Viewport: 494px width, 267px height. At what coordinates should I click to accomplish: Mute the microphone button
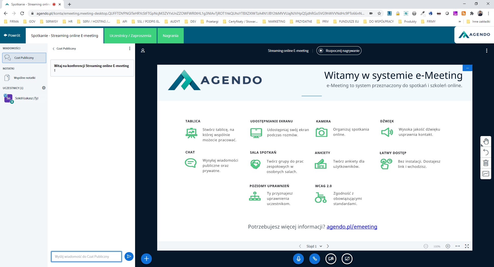298,259
